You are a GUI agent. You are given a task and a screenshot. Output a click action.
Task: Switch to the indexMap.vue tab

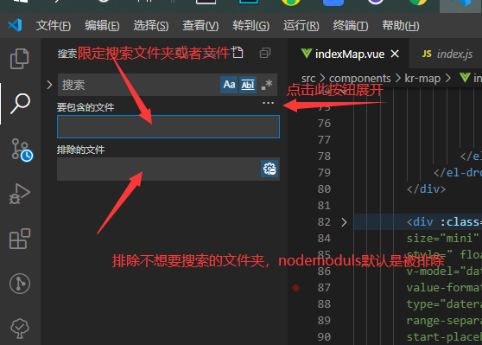coord(349,54)
